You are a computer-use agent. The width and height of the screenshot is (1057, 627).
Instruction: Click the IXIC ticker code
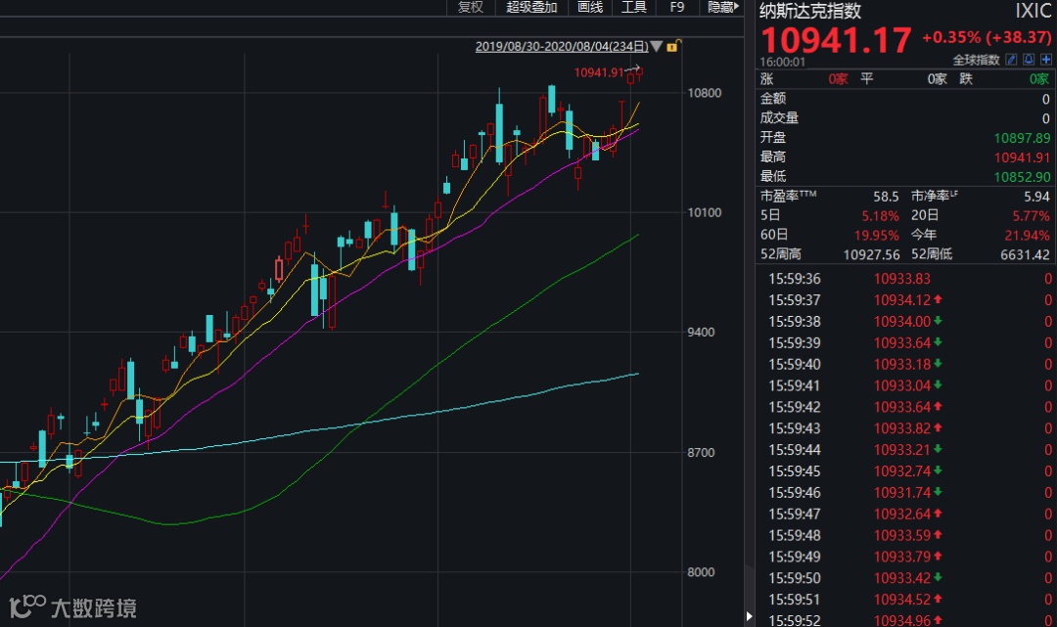[1034, 11]
